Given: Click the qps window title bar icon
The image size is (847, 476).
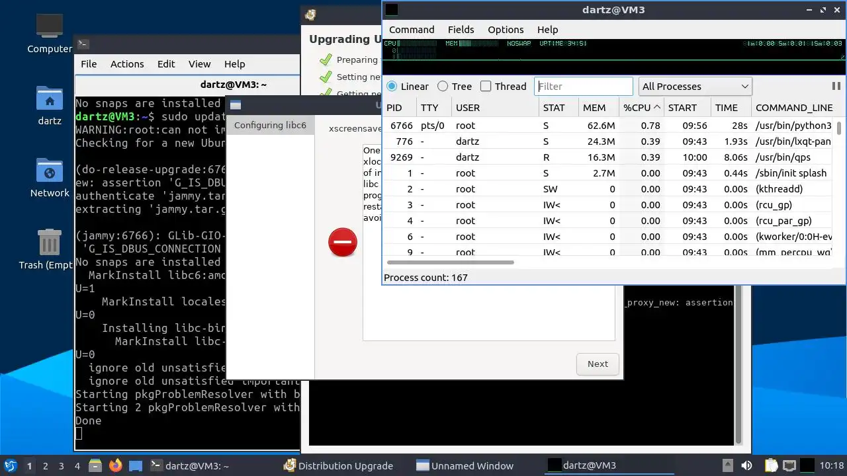Looking at the screenshot, I should (x=392, y=9).
